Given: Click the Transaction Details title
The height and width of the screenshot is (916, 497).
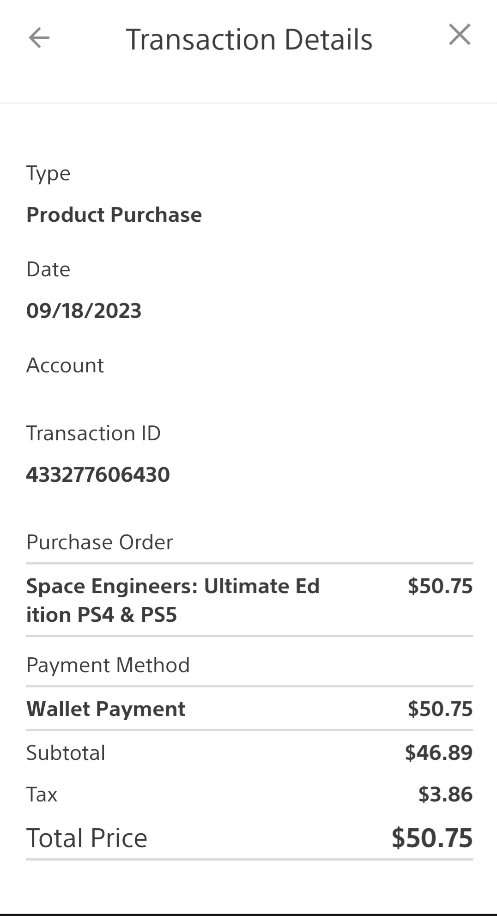Looking at the screenshot, I should (x=249, y=40).
